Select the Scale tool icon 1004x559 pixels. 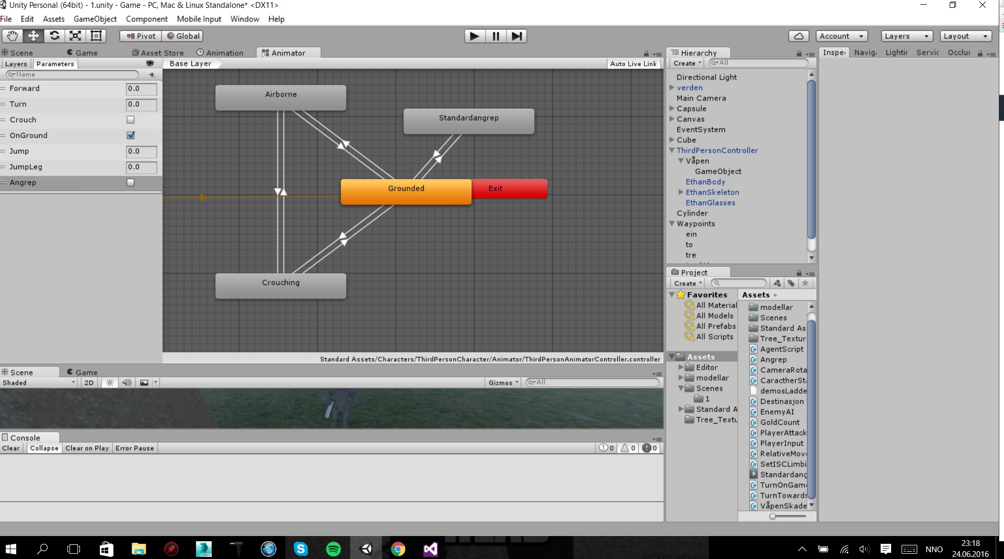point(75,36)
